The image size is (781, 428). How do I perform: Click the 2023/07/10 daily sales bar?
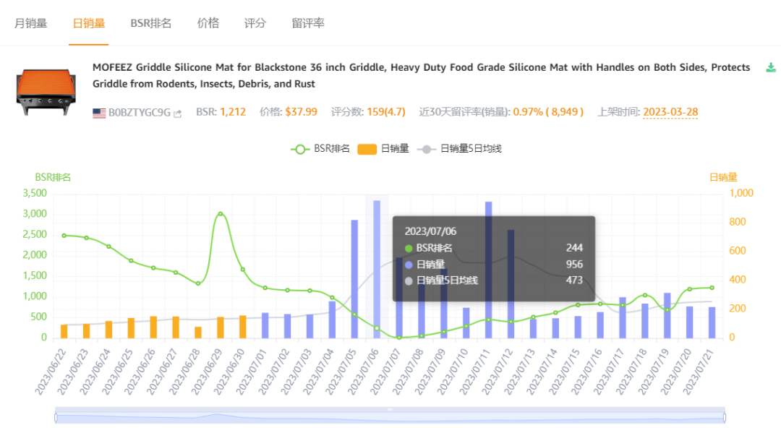tap(466, 323)
